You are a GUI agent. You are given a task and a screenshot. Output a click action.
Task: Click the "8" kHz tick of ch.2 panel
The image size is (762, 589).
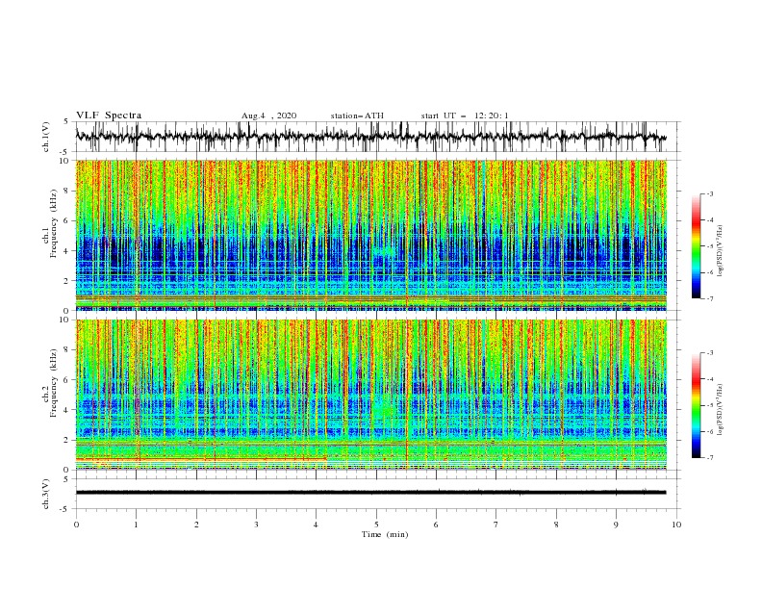pos(66,350)
